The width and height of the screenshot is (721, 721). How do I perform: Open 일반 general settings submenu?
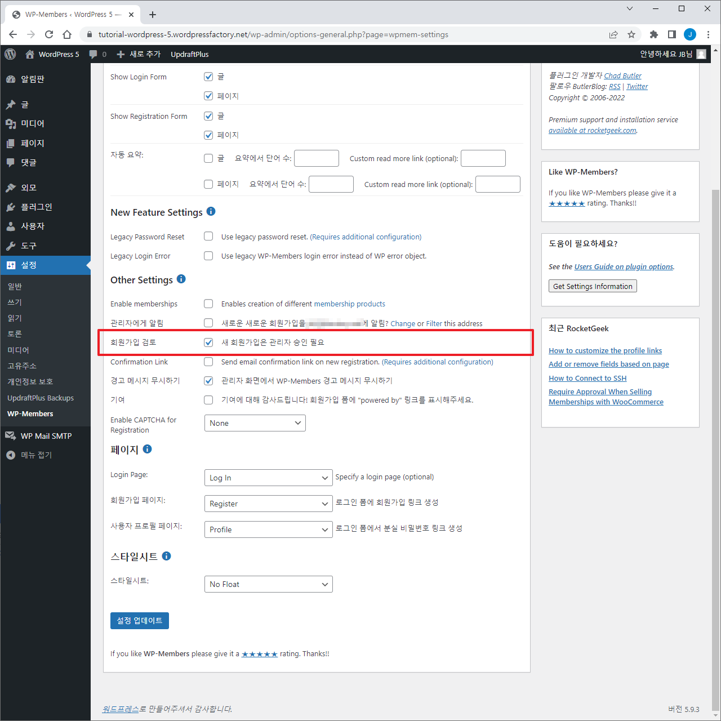(x=15, y=287)
